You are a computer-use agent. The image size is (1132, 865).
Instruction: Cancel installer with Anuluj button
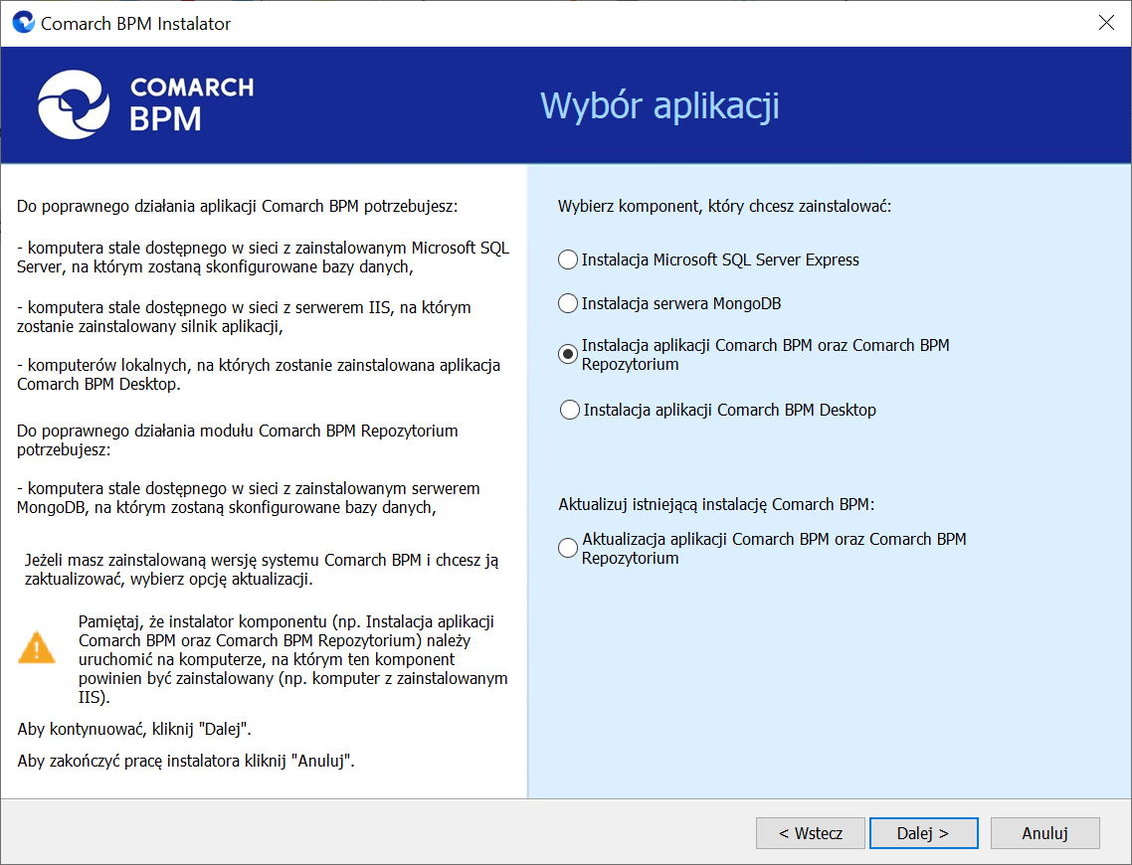coord(1044,833)
